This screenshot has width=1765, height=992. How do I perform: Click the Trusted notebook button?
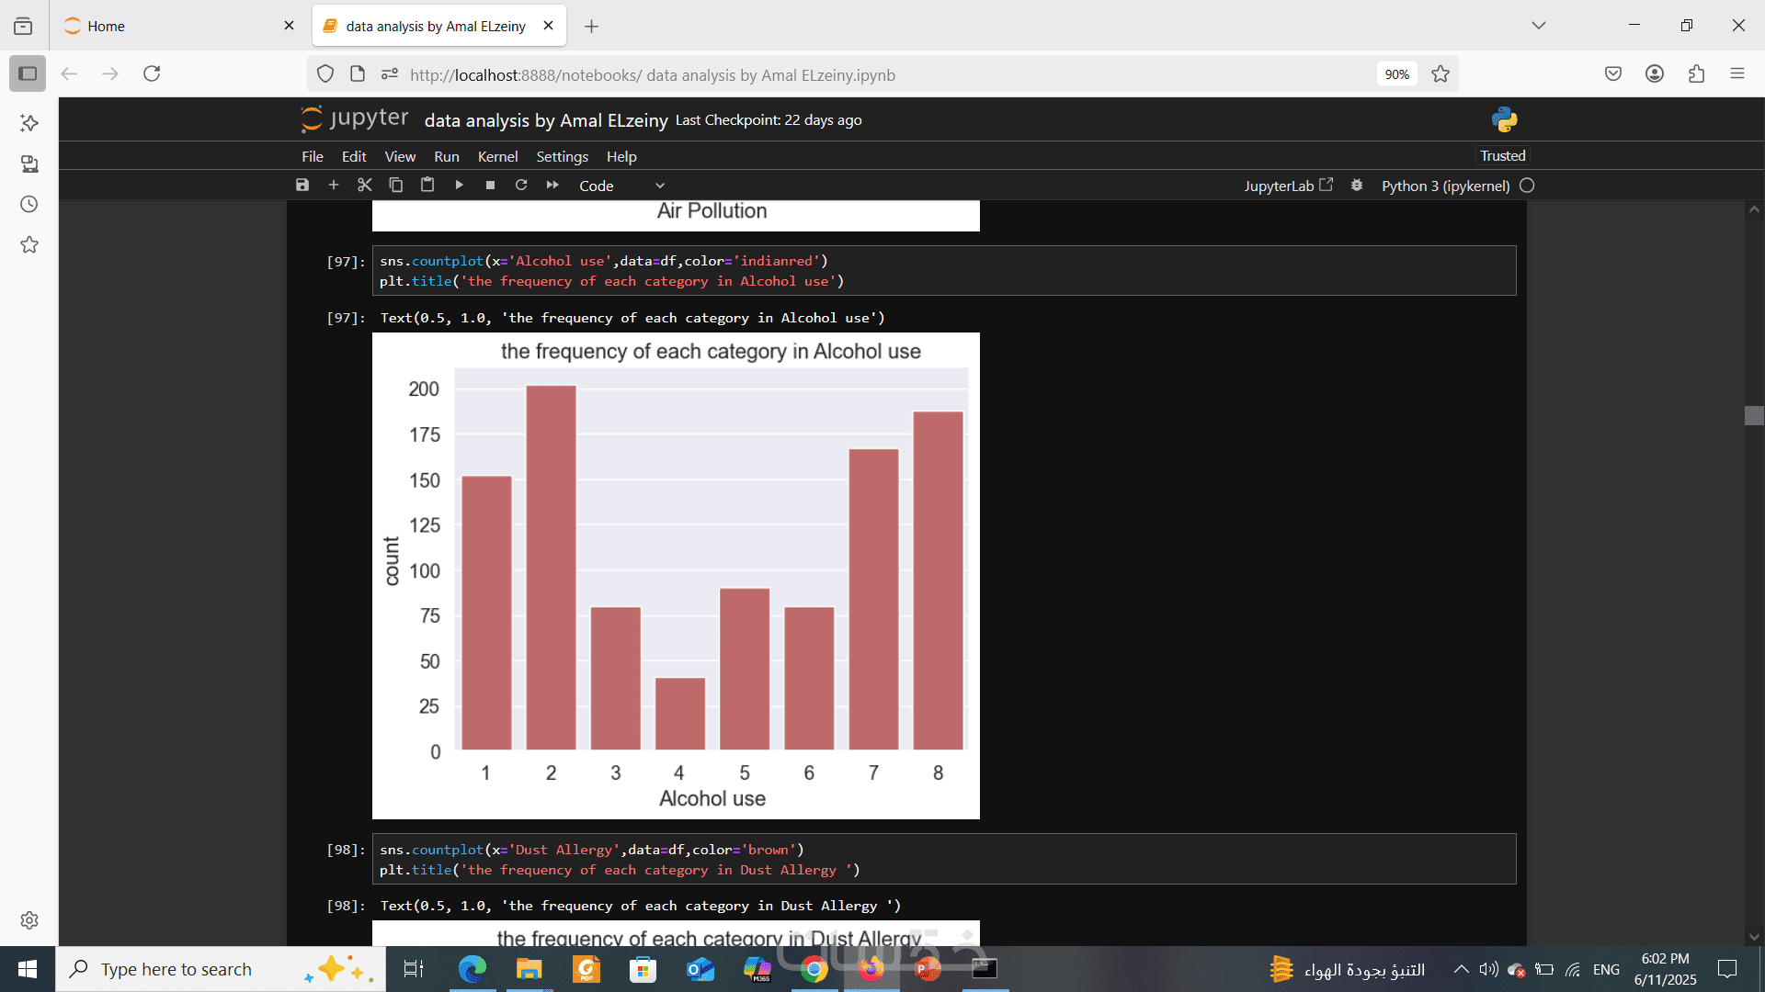(1502, 156)
